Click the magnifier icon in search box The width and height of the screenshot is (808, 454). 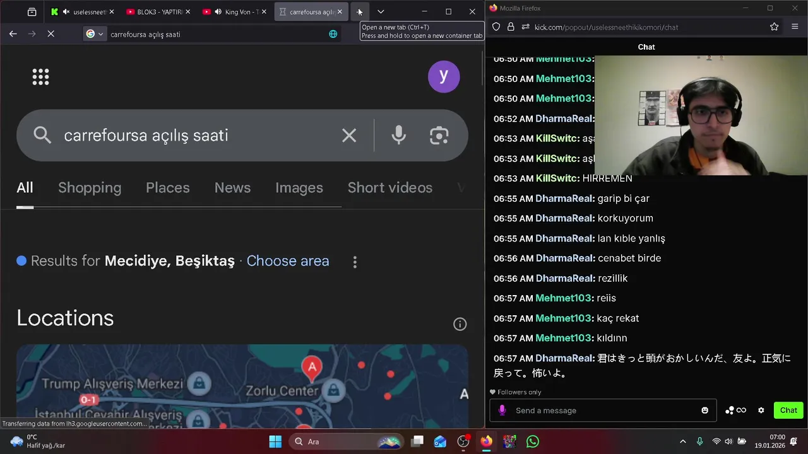(42, 135)
